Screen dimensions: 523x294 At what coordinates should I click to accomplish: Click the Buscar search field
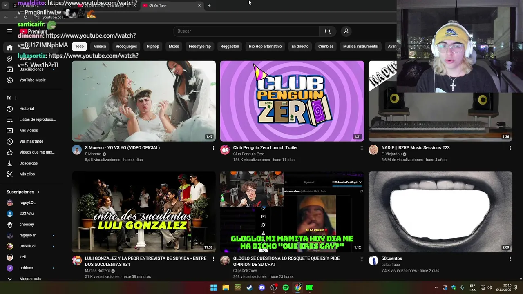[x=246, y=31]
